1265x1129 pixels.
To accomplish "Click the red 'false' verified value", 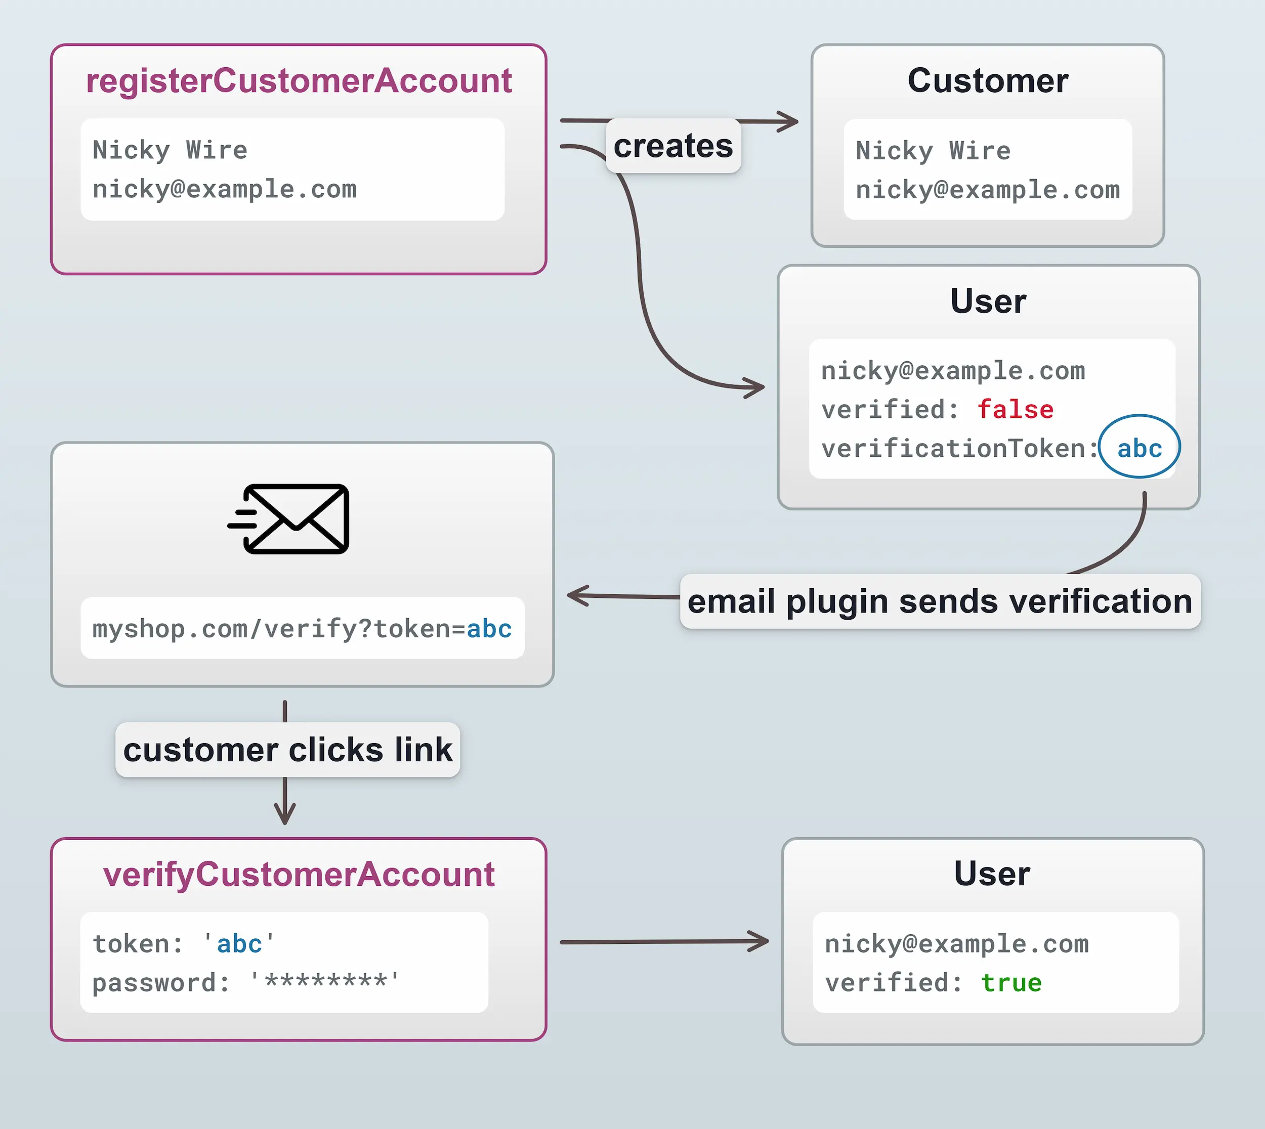I will (1015, 409).
